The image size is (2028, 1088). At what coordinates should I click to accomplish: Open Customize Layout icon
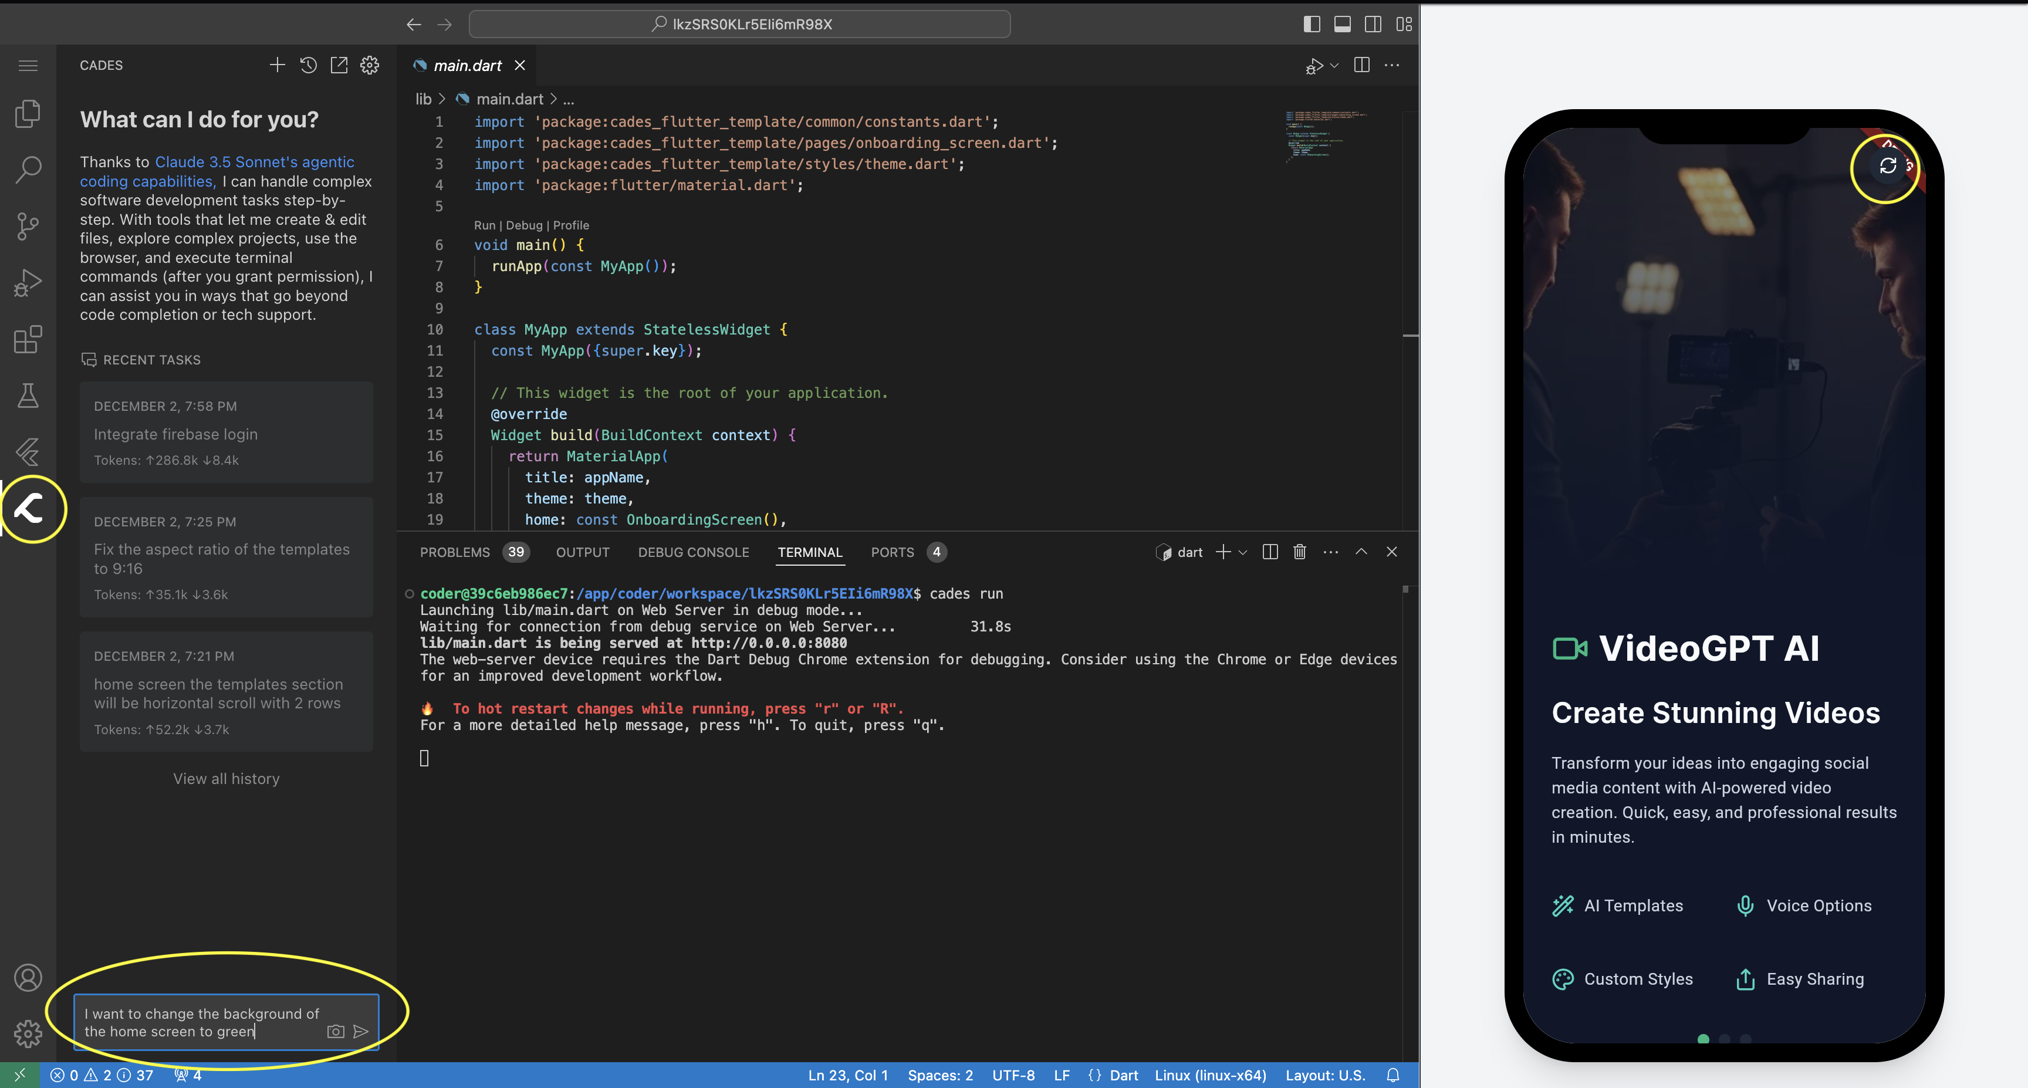[1404, 25]
